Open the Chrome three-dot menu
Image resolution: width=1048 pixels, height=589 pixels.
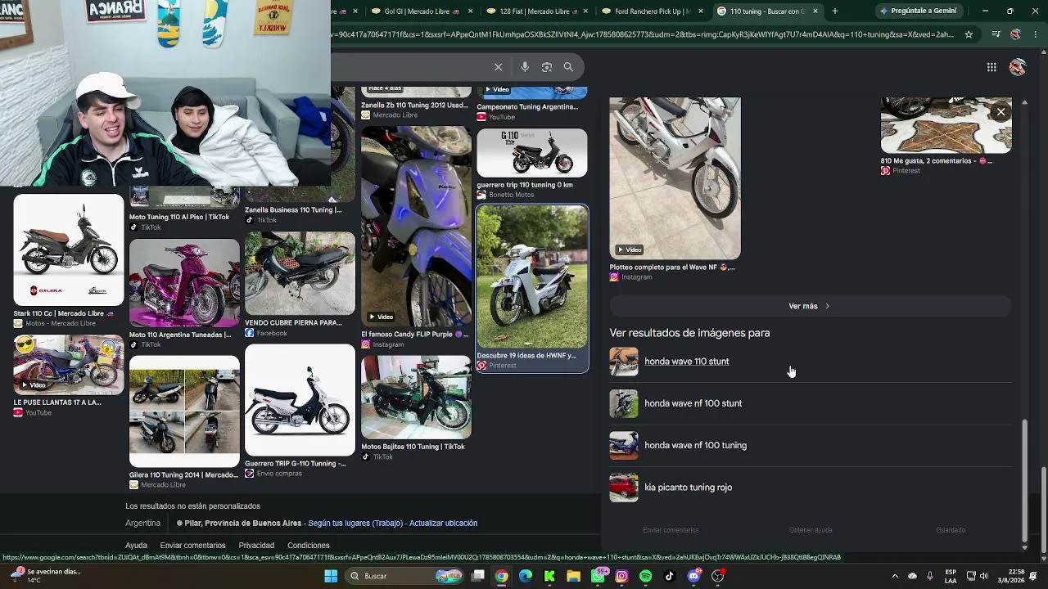pos(1036,34)
